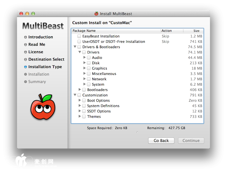Click the License step bullet icon
This screenshot has width=227, height=172.
pos(25,52)
